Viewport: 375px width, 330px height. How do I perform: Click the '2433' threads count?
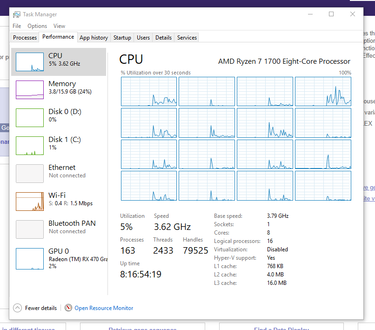(x=163, y=250)
